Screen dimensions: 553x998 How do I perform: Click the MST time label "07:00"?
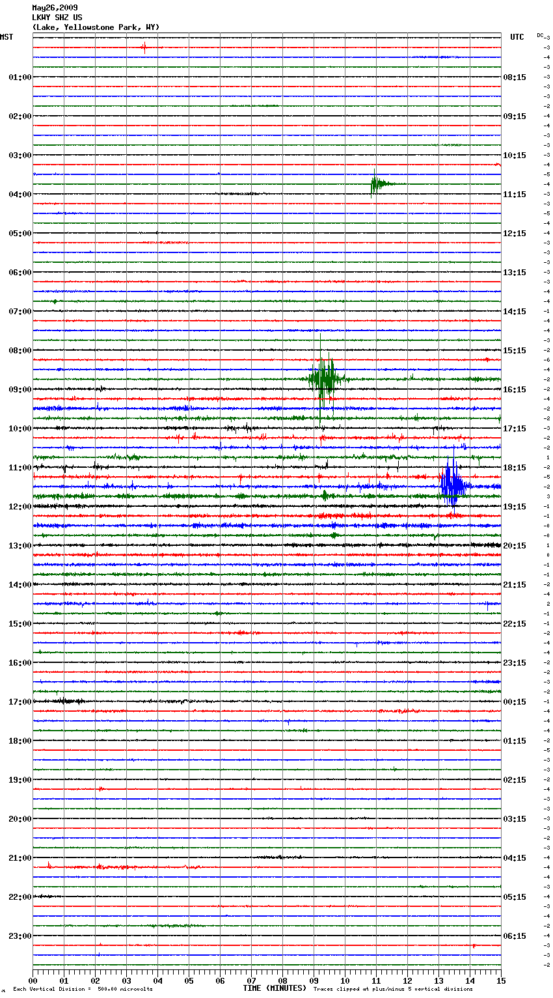(20, 312)
